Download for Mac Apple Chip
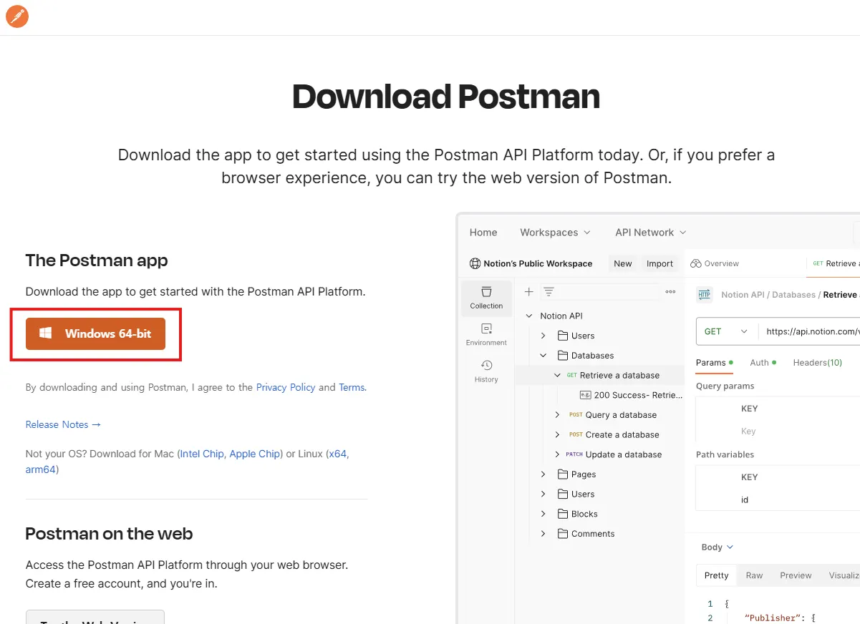The height and width of the screenshot is (624, 860). [x=255, y=454]
